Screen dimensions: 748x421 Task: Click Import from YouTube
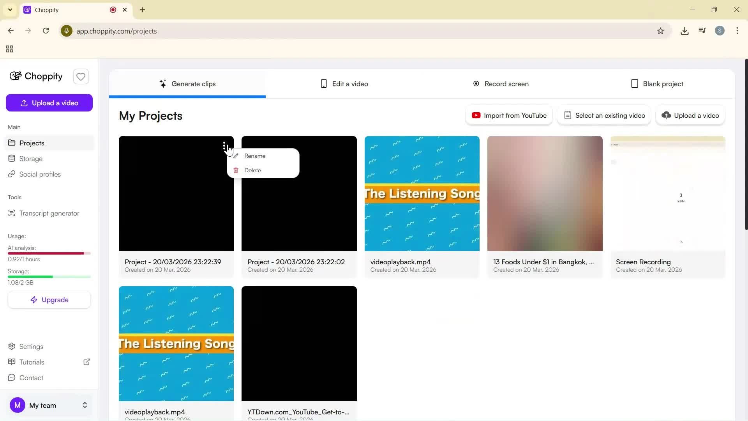click(509, 115)
